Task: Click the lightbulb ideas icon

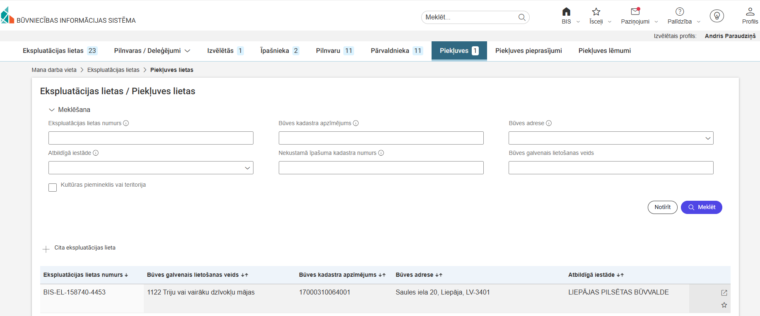Action: click(717, 16)
